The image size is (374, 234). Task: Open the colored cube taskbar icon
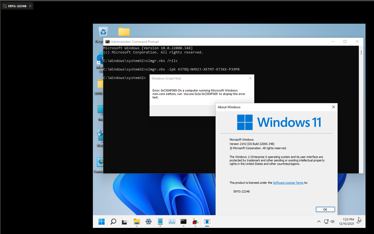coord(195,222)
